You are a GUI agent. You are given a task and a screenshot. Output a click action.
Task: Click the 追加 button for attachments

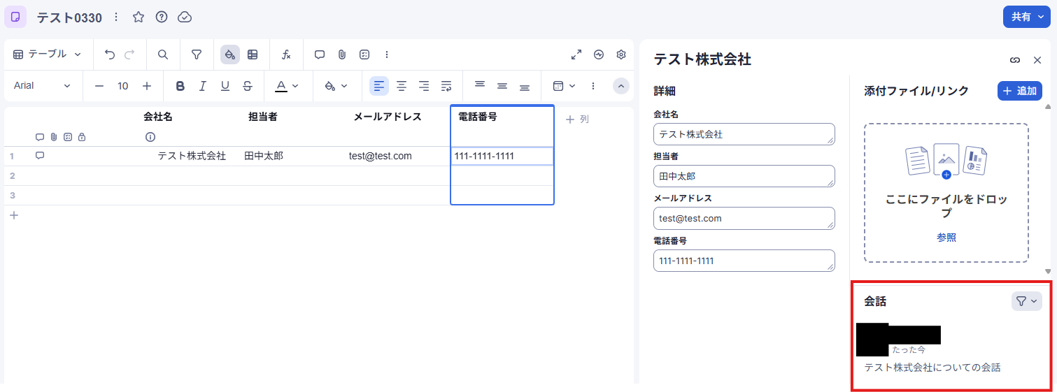click(x=1019, y=91)
